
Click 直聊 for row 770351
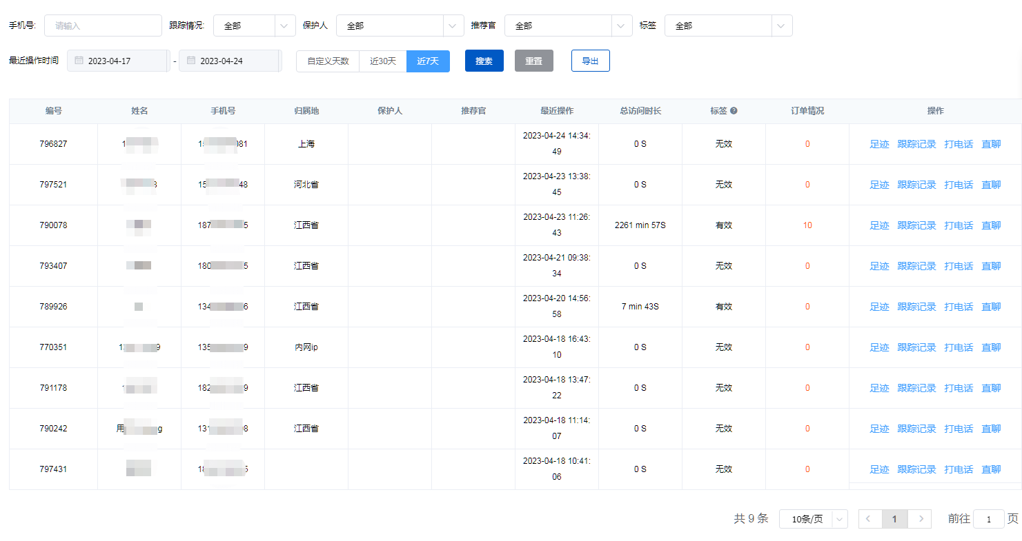pos(991,347)
